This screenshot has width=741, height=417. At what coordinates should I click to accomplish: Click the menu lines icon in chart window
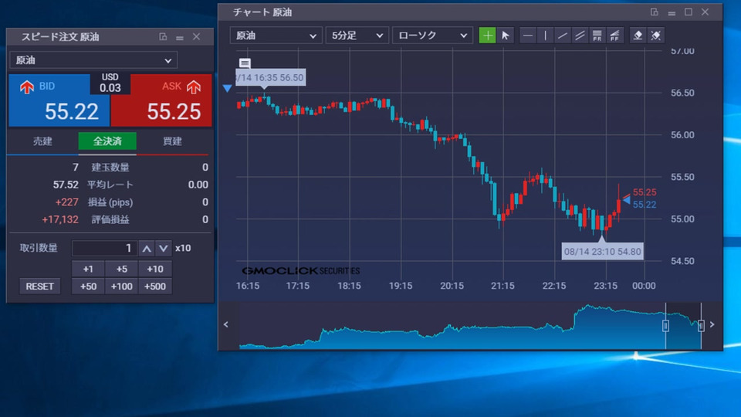click(x=672, y=13)
